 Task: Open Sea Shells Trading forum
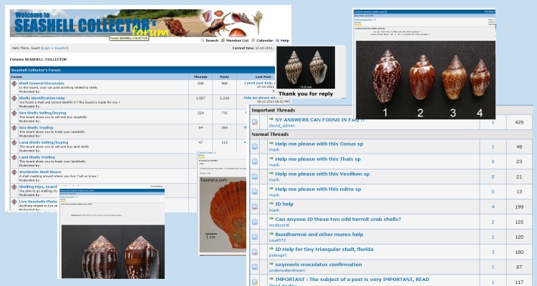pos(36,127)
